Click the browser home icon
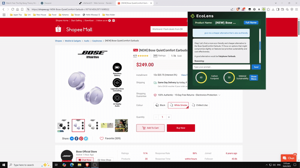This screenshot has height=168, width=300. click(17, 9)
